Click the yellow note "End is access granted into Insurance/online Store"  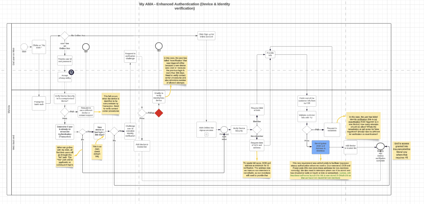[401, 151]
